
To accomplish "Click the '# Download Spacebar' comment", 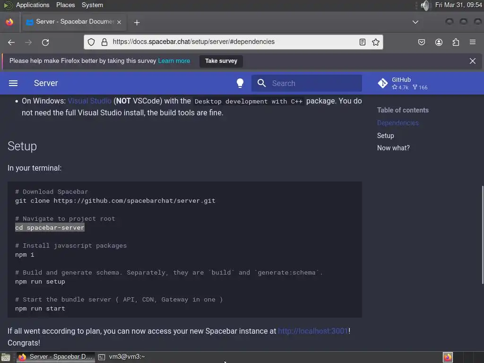I will (52, 192).
